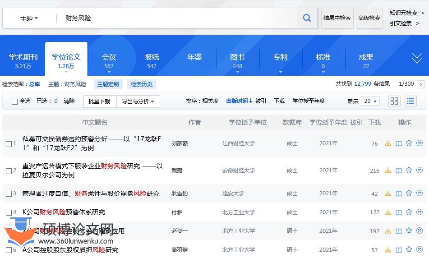Go to next results page arrow
The height and width of the screenshot is (258, 429).
click(421, 84)
